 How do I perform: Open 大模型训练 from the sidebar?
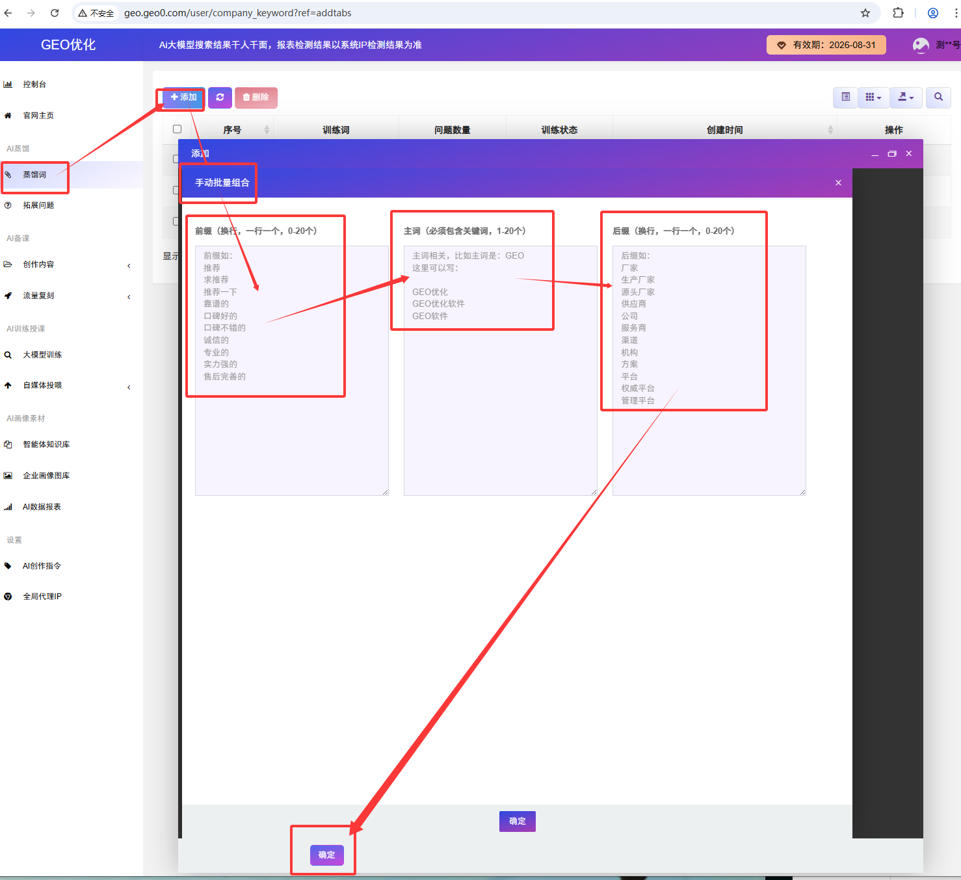coord(42,355)
